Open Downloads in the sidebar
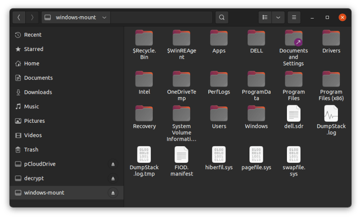 point(66,92)
